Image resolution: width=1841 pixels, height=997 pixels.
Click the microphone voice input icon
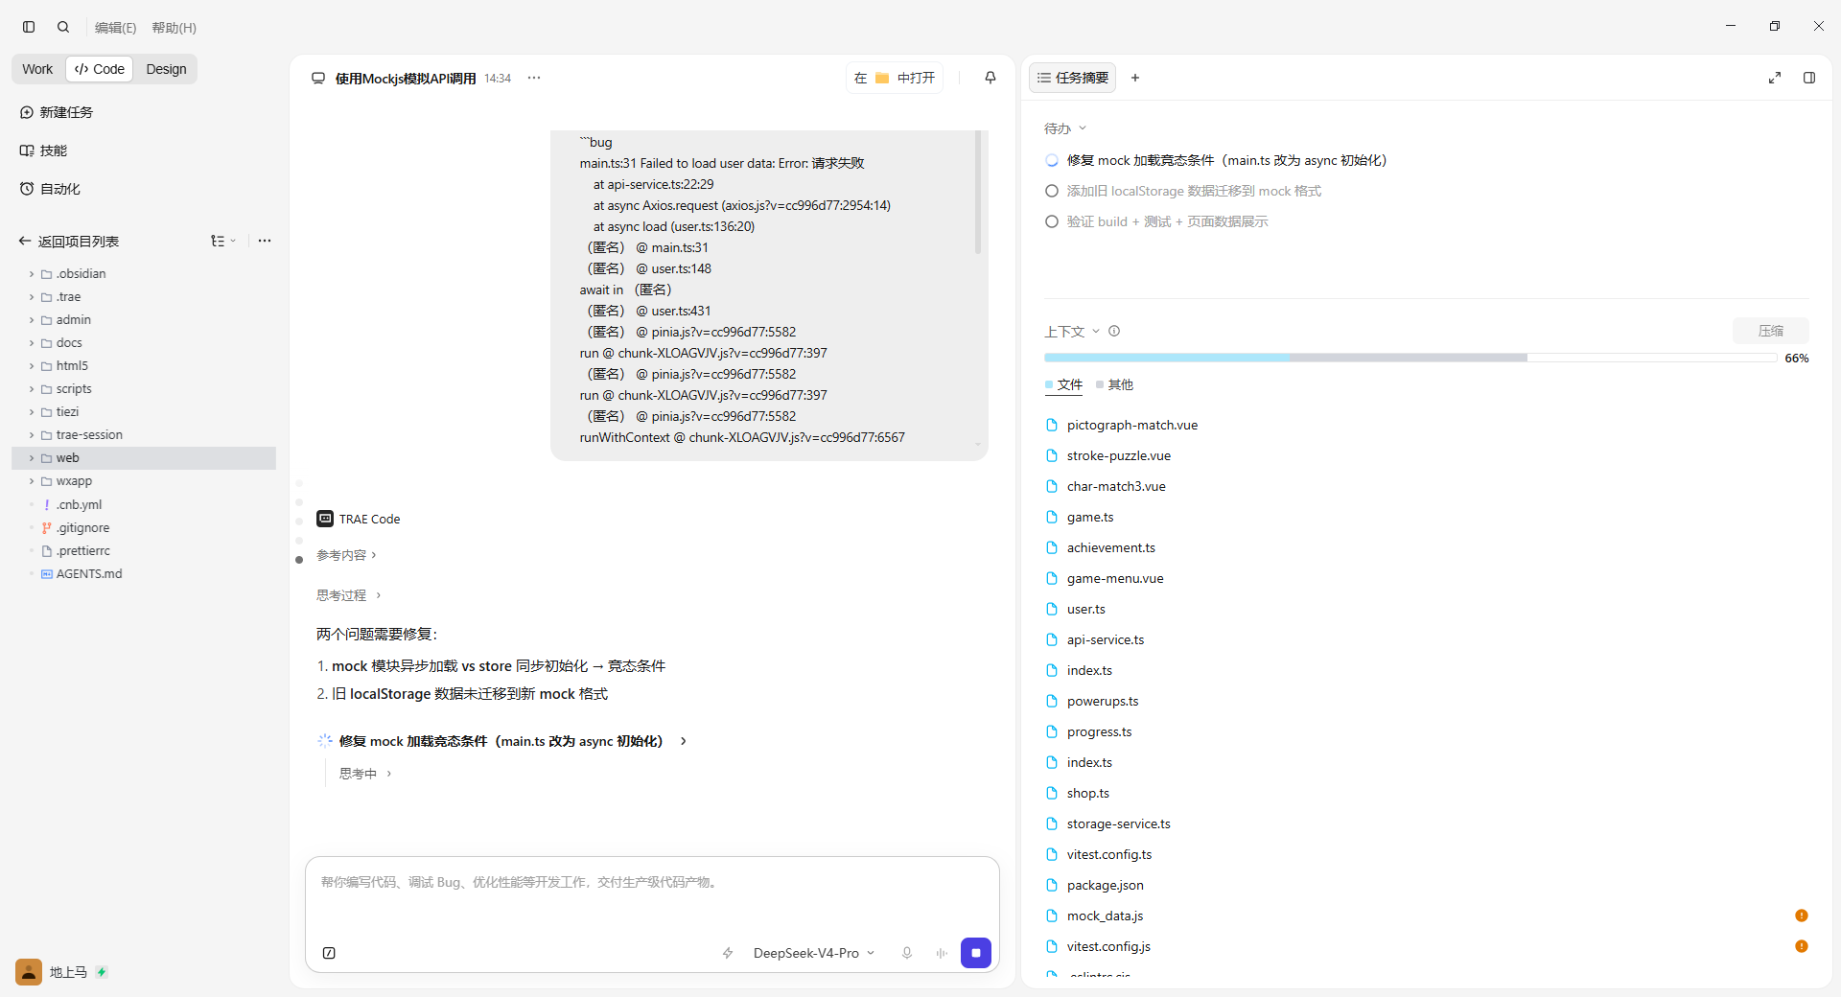[906, 953]
